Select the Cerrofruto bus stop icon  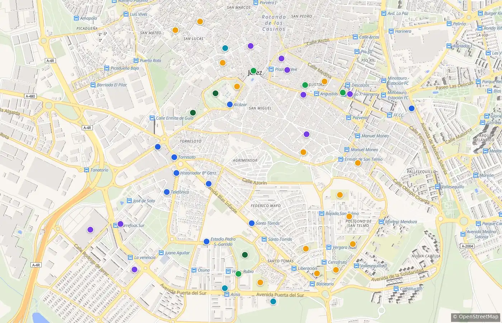324,262
